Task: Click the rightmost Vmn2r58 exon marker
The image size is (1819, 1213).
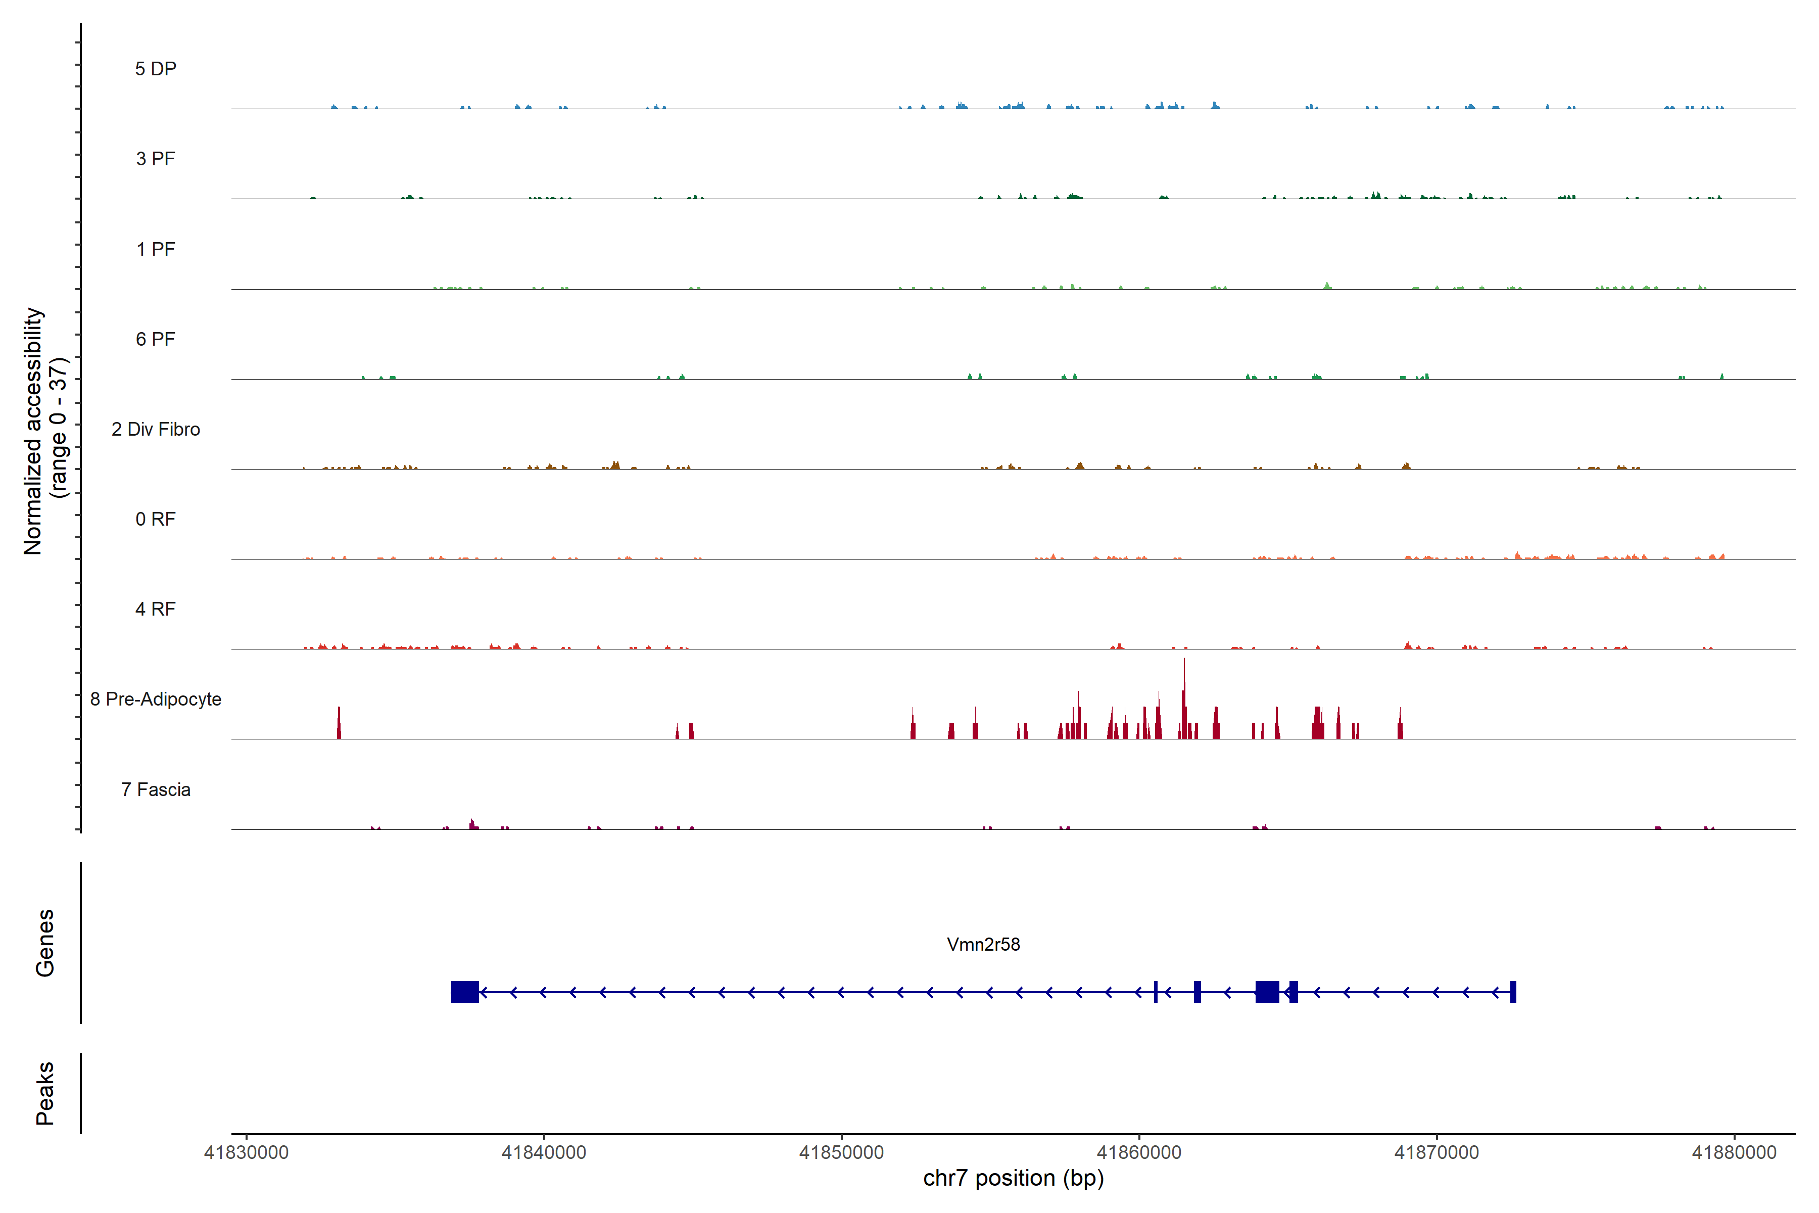Action: click(1513, 992)
